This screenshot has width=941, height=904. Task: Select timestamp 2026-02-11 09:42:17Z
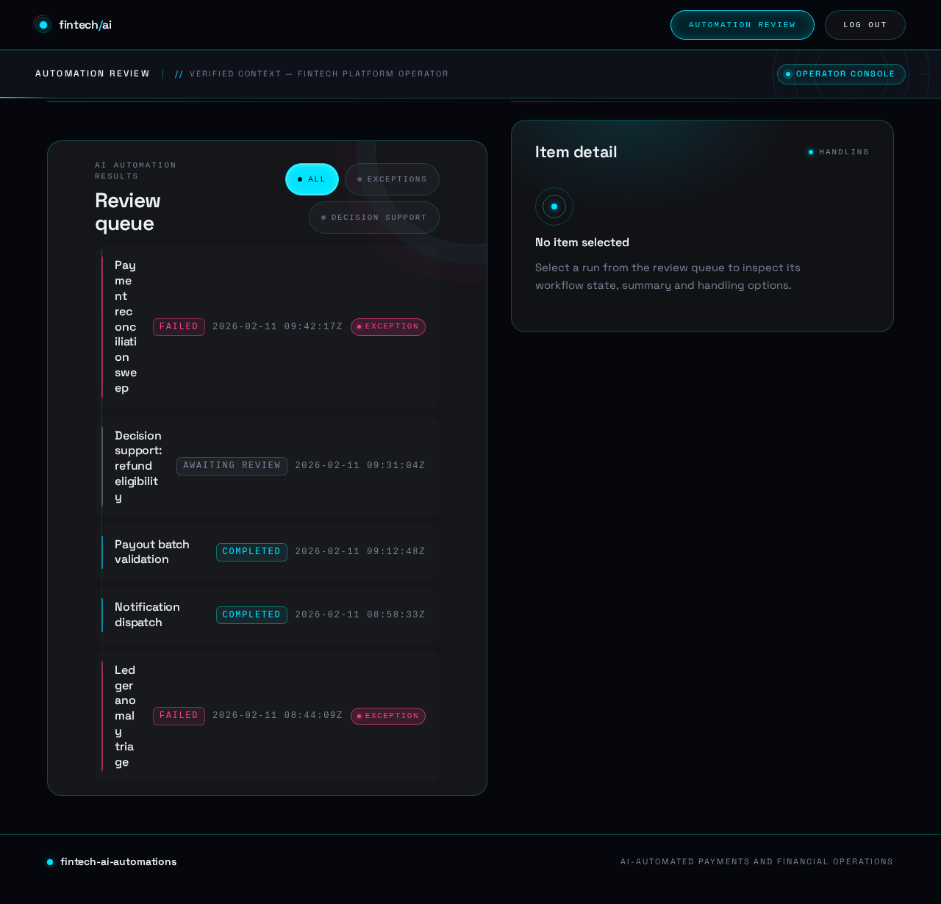[278, 327]
